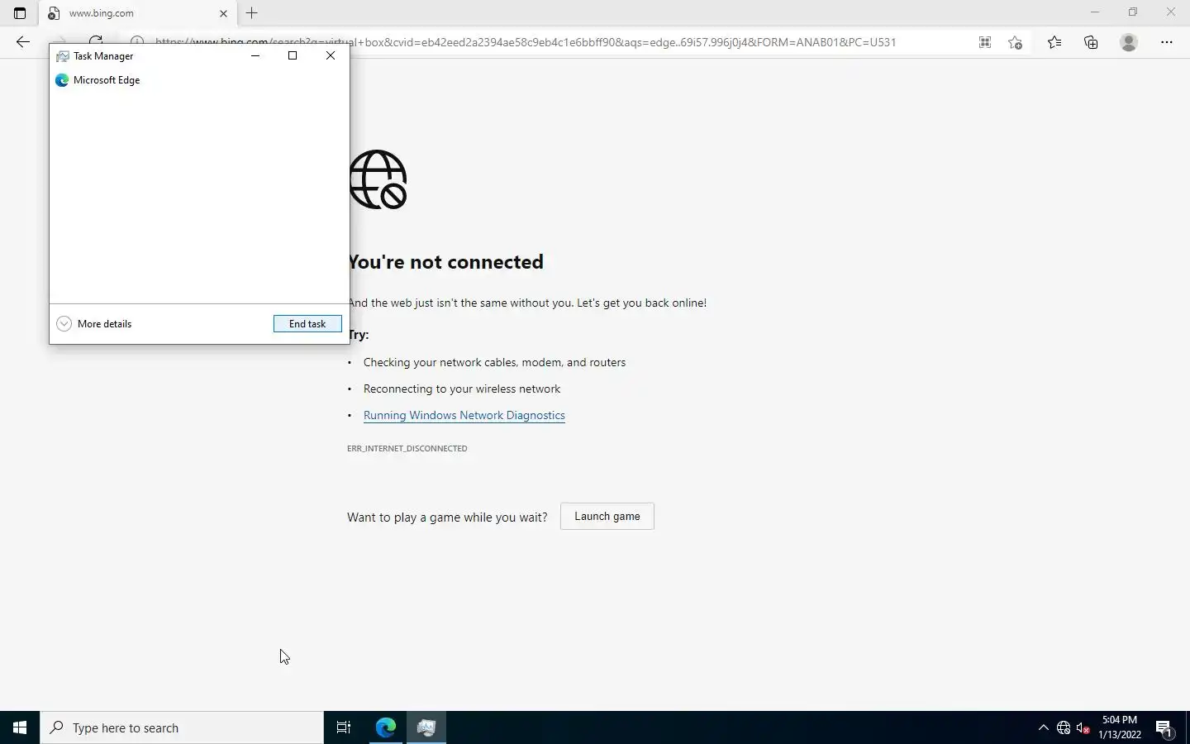Click the ERR_INTERNET_DISCONNECTED error code text
Screen dimensions: 1190x744
[x=407, y=448]
